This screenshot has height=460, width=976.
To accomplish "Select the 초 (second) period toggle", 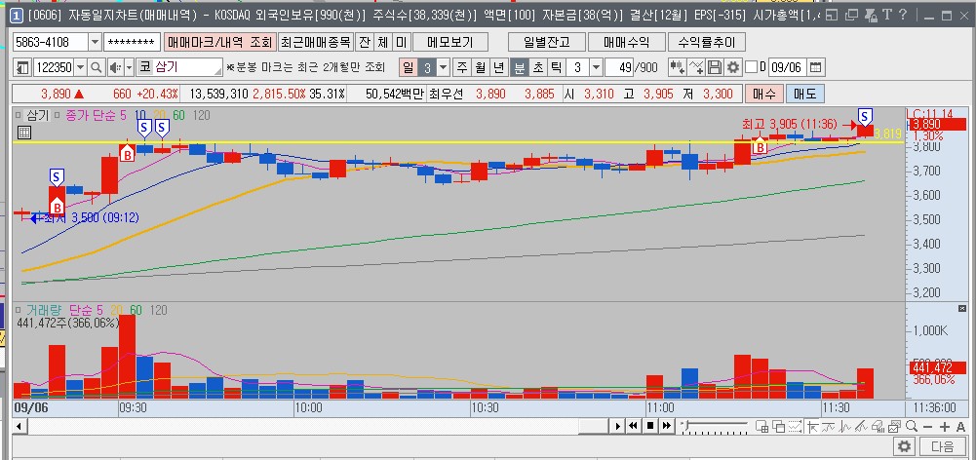I will click(538, 67).
